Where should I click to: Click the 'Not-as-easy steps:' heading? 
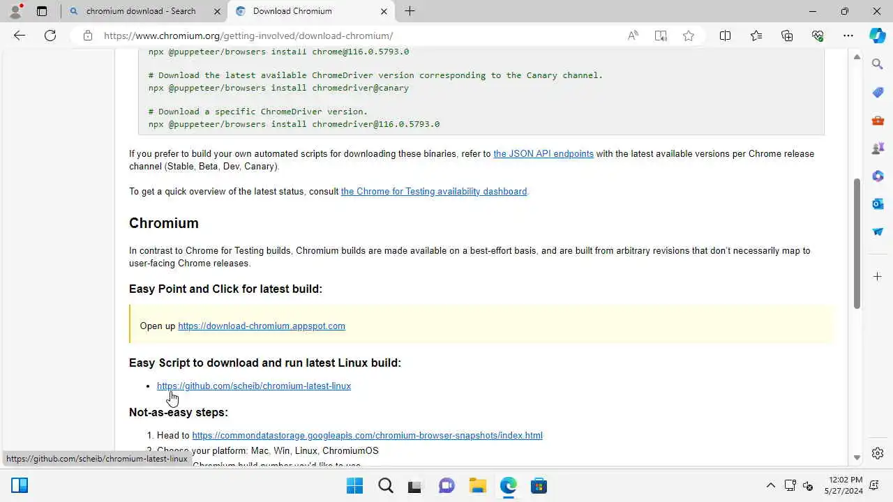pyautogui.click(x=179, y=412)
